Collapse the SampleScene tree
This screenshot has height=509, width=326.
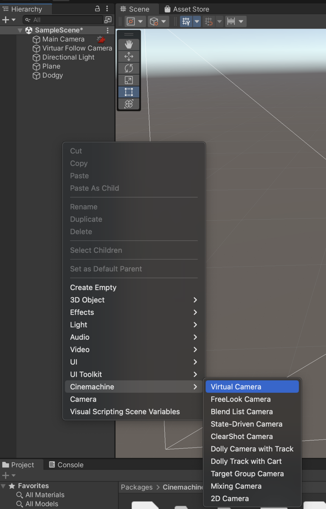click(x=20, y=31)
